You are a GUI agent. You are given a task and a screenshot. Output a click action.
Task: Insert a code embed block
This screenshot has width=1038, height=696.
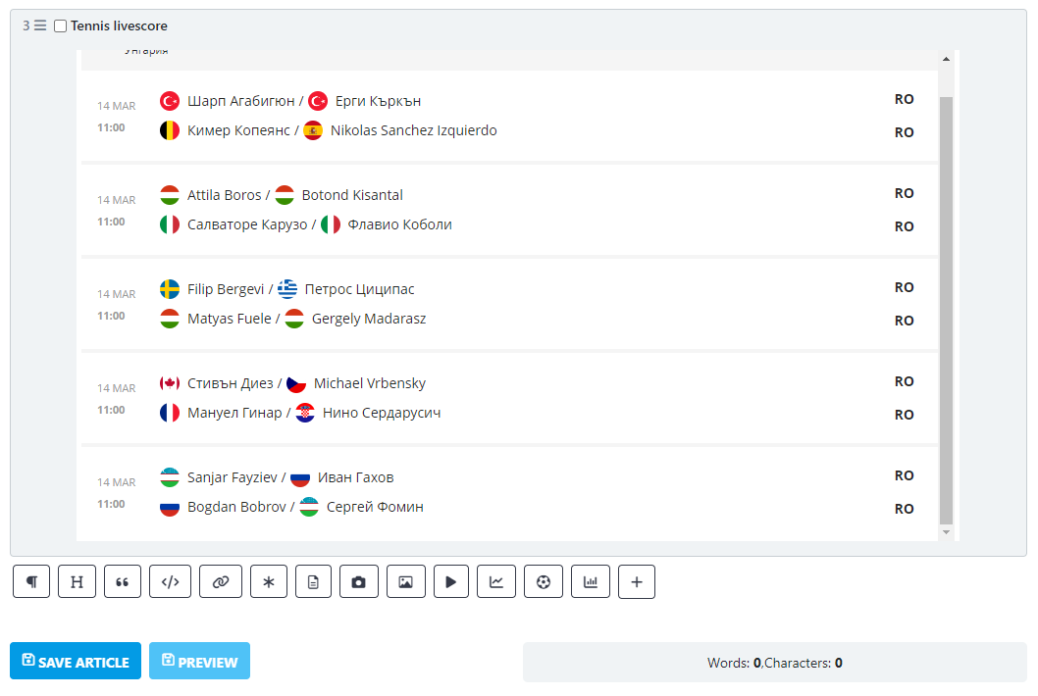[x=170, y=581]
